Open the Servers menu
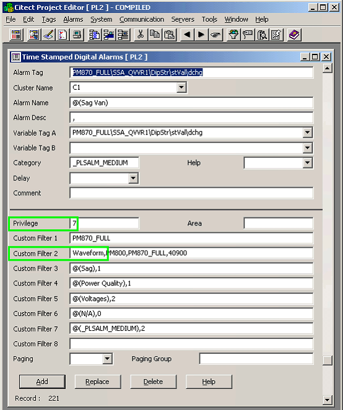The image size is (343, 410). click(183, 19)
